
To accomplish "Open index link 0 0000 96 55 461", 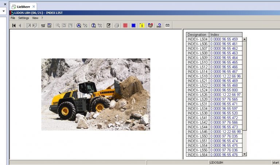I will [x=224, y=44].
